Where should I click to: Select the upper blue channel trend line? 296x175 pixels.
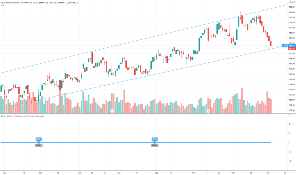click(x=144, y=39)
